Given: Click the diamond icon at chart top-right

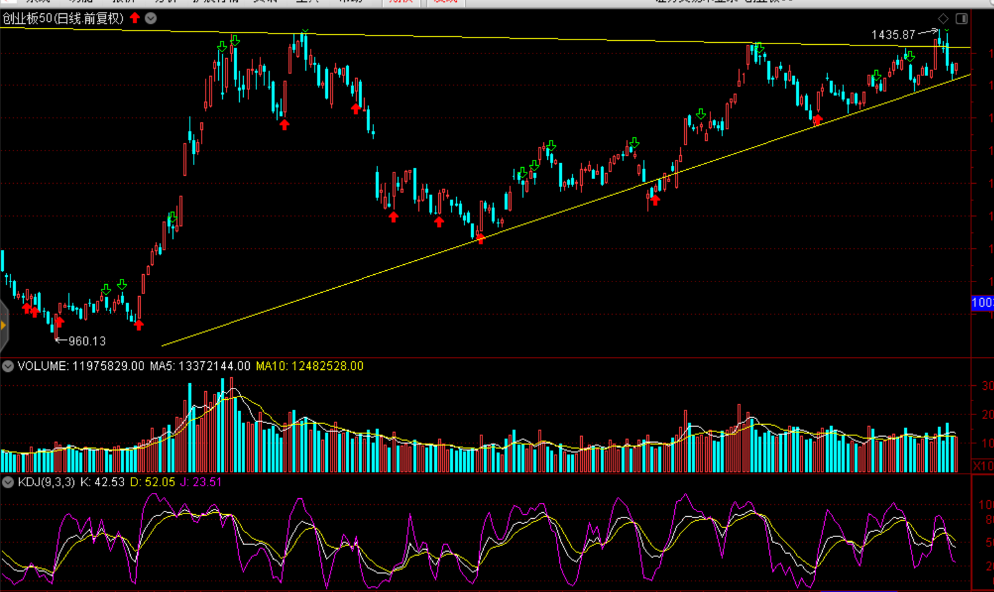Looking at the screenshot, I should coord(943,18).
